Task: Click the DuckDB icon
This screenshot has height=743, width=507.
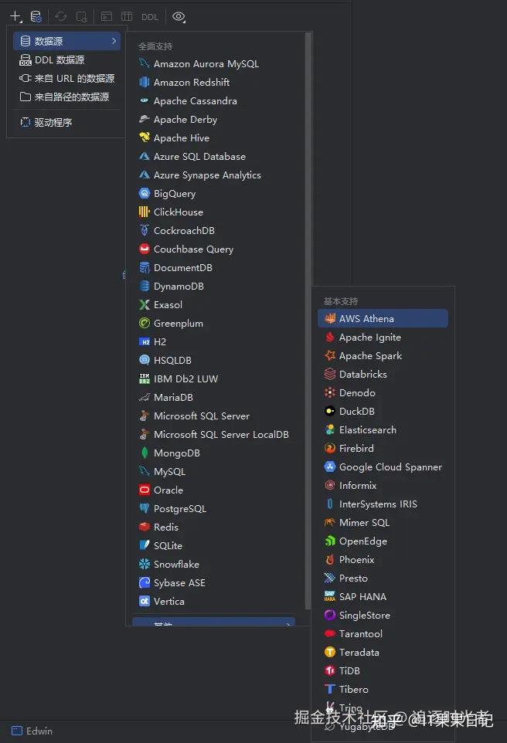Action: [329, 411]
